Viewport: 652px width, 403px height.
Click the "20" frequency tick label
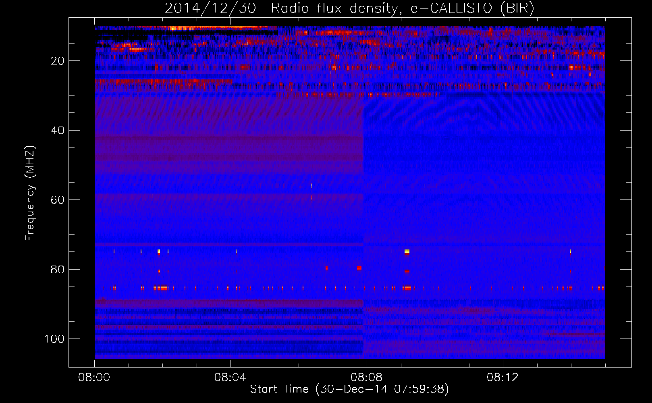[58, 61]
